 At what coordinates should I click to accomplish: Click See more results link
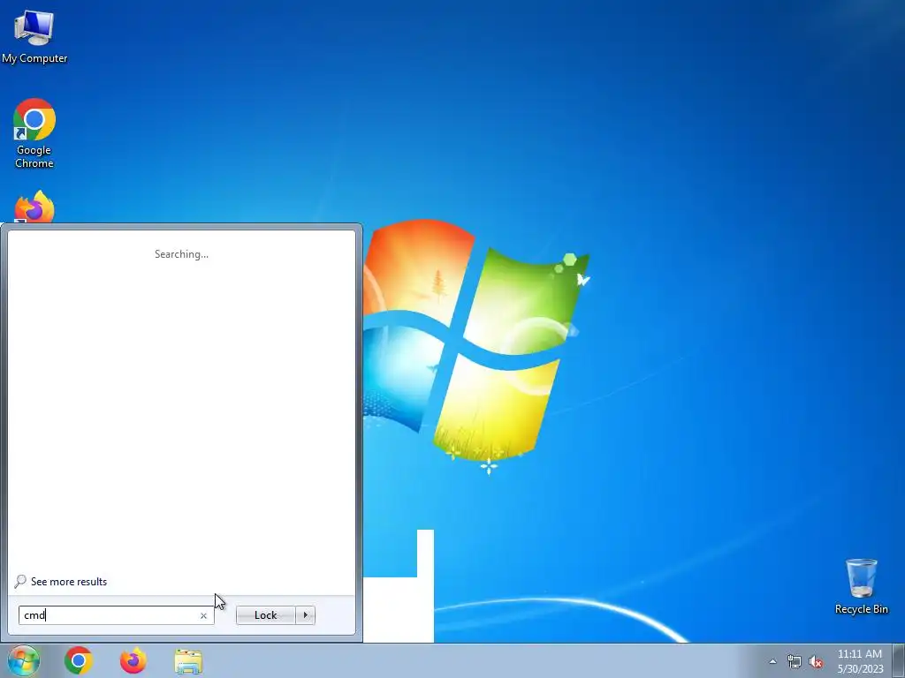click(x=69, y=582)
